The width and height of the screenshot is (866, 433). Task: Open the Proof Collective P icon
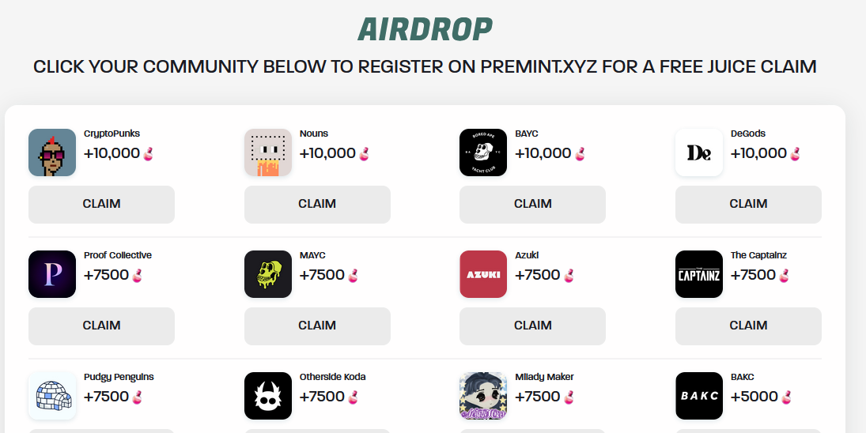point(52,274)
